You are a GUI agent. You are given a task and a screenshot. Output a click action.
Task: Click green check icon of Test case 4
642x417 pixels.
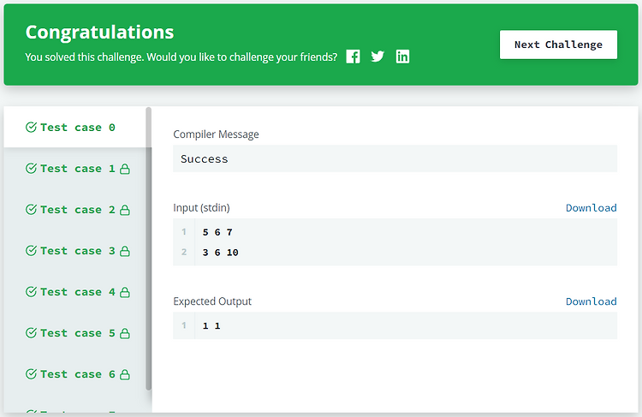tap(31, 291)
